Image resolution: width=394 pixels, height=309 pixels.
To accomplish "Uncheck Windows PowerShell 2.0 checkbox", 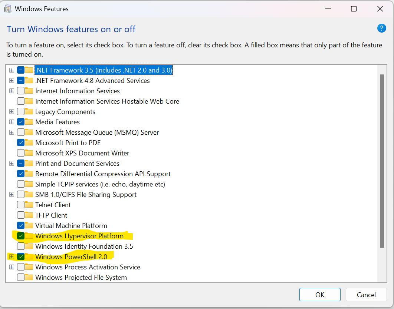I will coord(21,256).
